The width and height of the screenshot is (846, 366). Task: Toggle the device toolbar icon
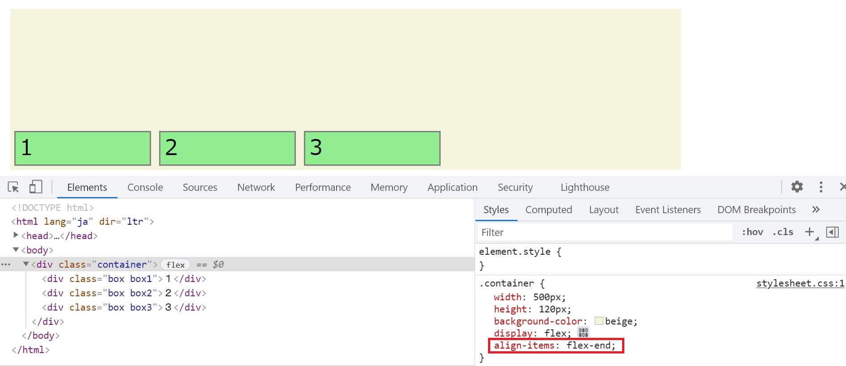[36, 187]
